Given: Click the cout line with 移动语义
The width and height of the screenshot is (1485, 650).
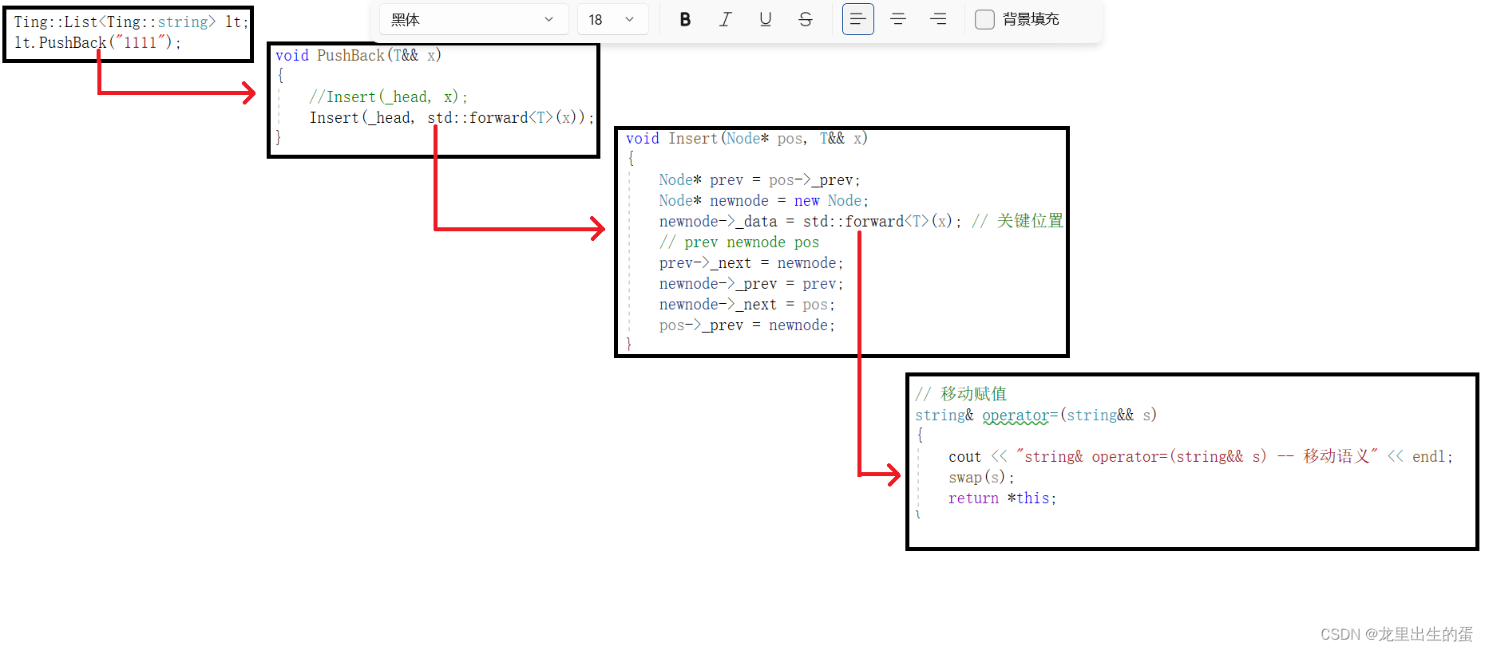Looking at the screenshot, I should pos(1201,457).
